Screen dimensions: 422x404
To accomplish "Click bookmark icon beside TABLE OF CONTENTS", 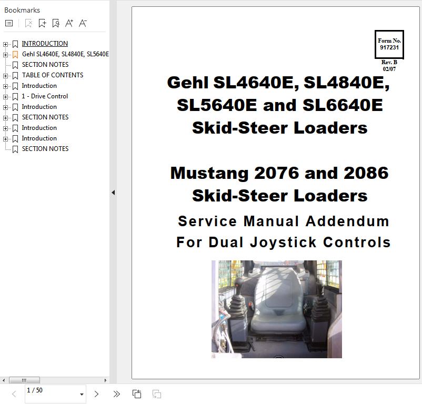I will [15, 76].
